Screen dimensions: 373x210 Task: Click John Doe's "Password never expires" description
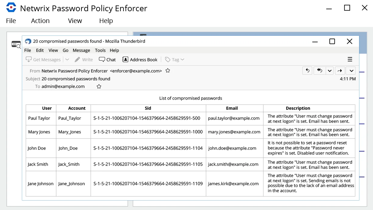pyautogui.click(x=308, y=148)
